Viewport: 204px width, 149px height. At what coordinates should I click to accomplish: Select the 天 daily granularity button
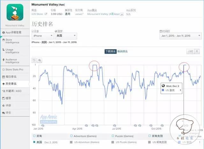click(x=197, y=51)
